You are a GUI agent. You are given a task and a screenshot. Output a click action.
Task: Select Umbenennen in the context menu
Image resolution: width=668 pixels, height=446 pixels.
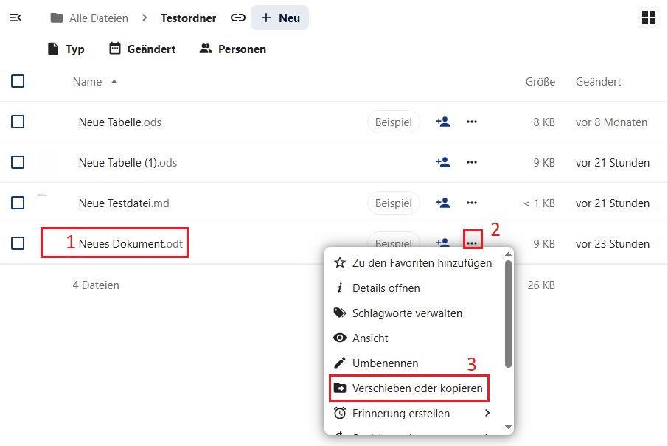tap(385, 363)
